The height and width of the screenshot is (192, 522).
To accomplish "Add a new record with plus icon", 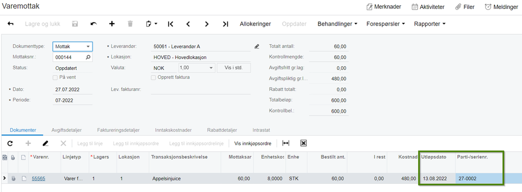I will coord(112,24).
